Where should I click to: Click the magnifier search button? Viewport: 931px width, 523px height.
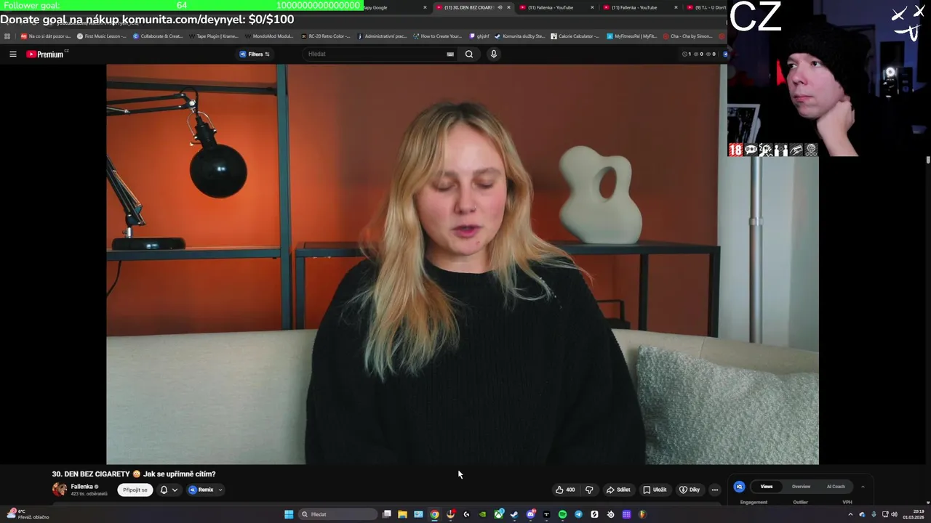[x=469, y=54]
